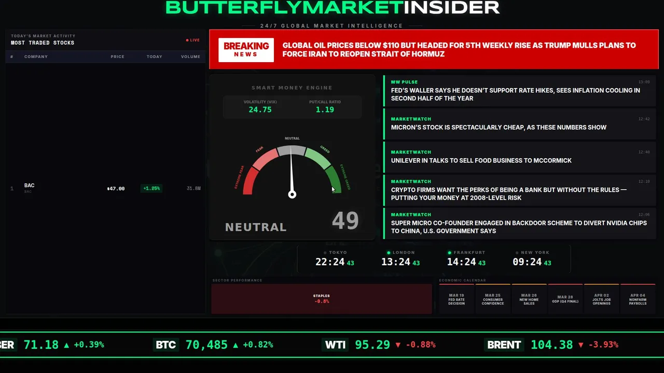
Task: Open the Apr 04 Nonfarm Payrolls card
Action: point(638,299)
